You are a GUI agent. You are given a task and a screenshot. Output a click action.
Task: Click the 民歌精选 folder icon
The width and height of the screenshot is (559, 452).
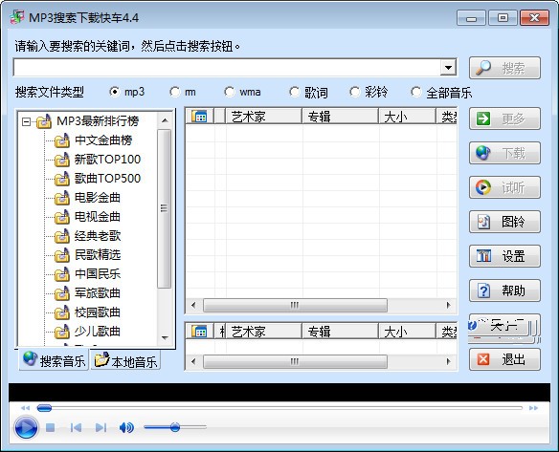(62, 255)
